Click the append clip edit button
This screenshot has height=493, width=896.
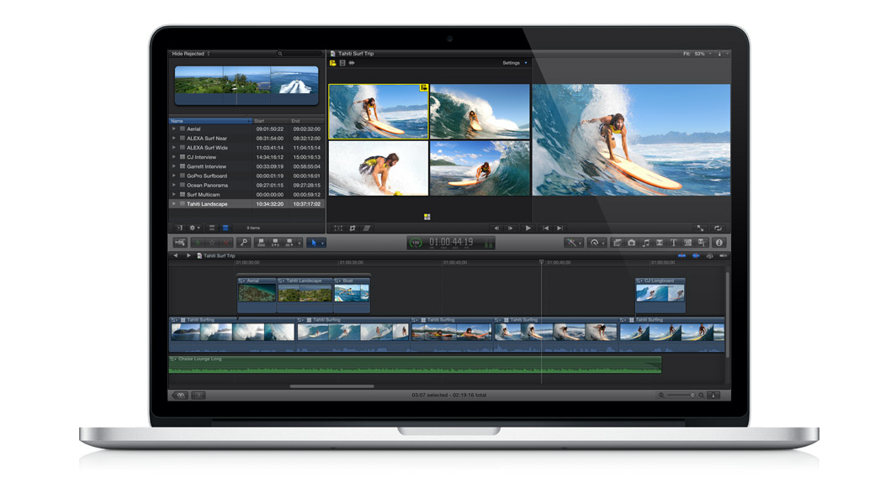[289, 243]
